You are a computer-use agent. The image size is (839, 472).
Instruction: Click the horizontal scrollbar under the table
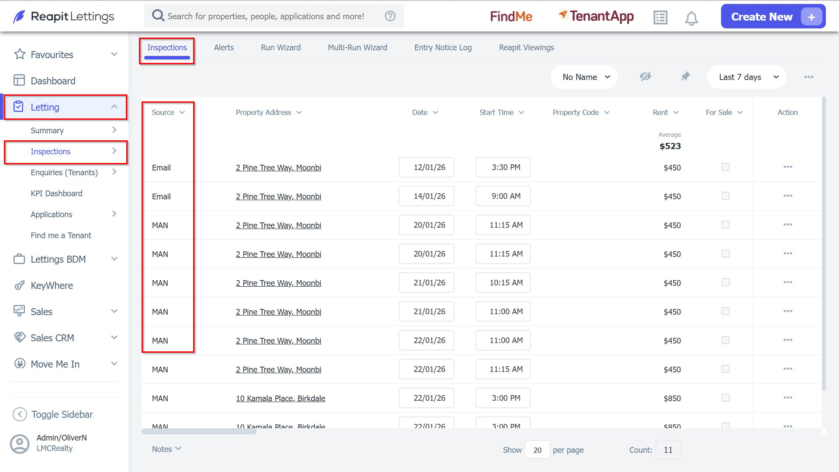click(x=199, y=431)
